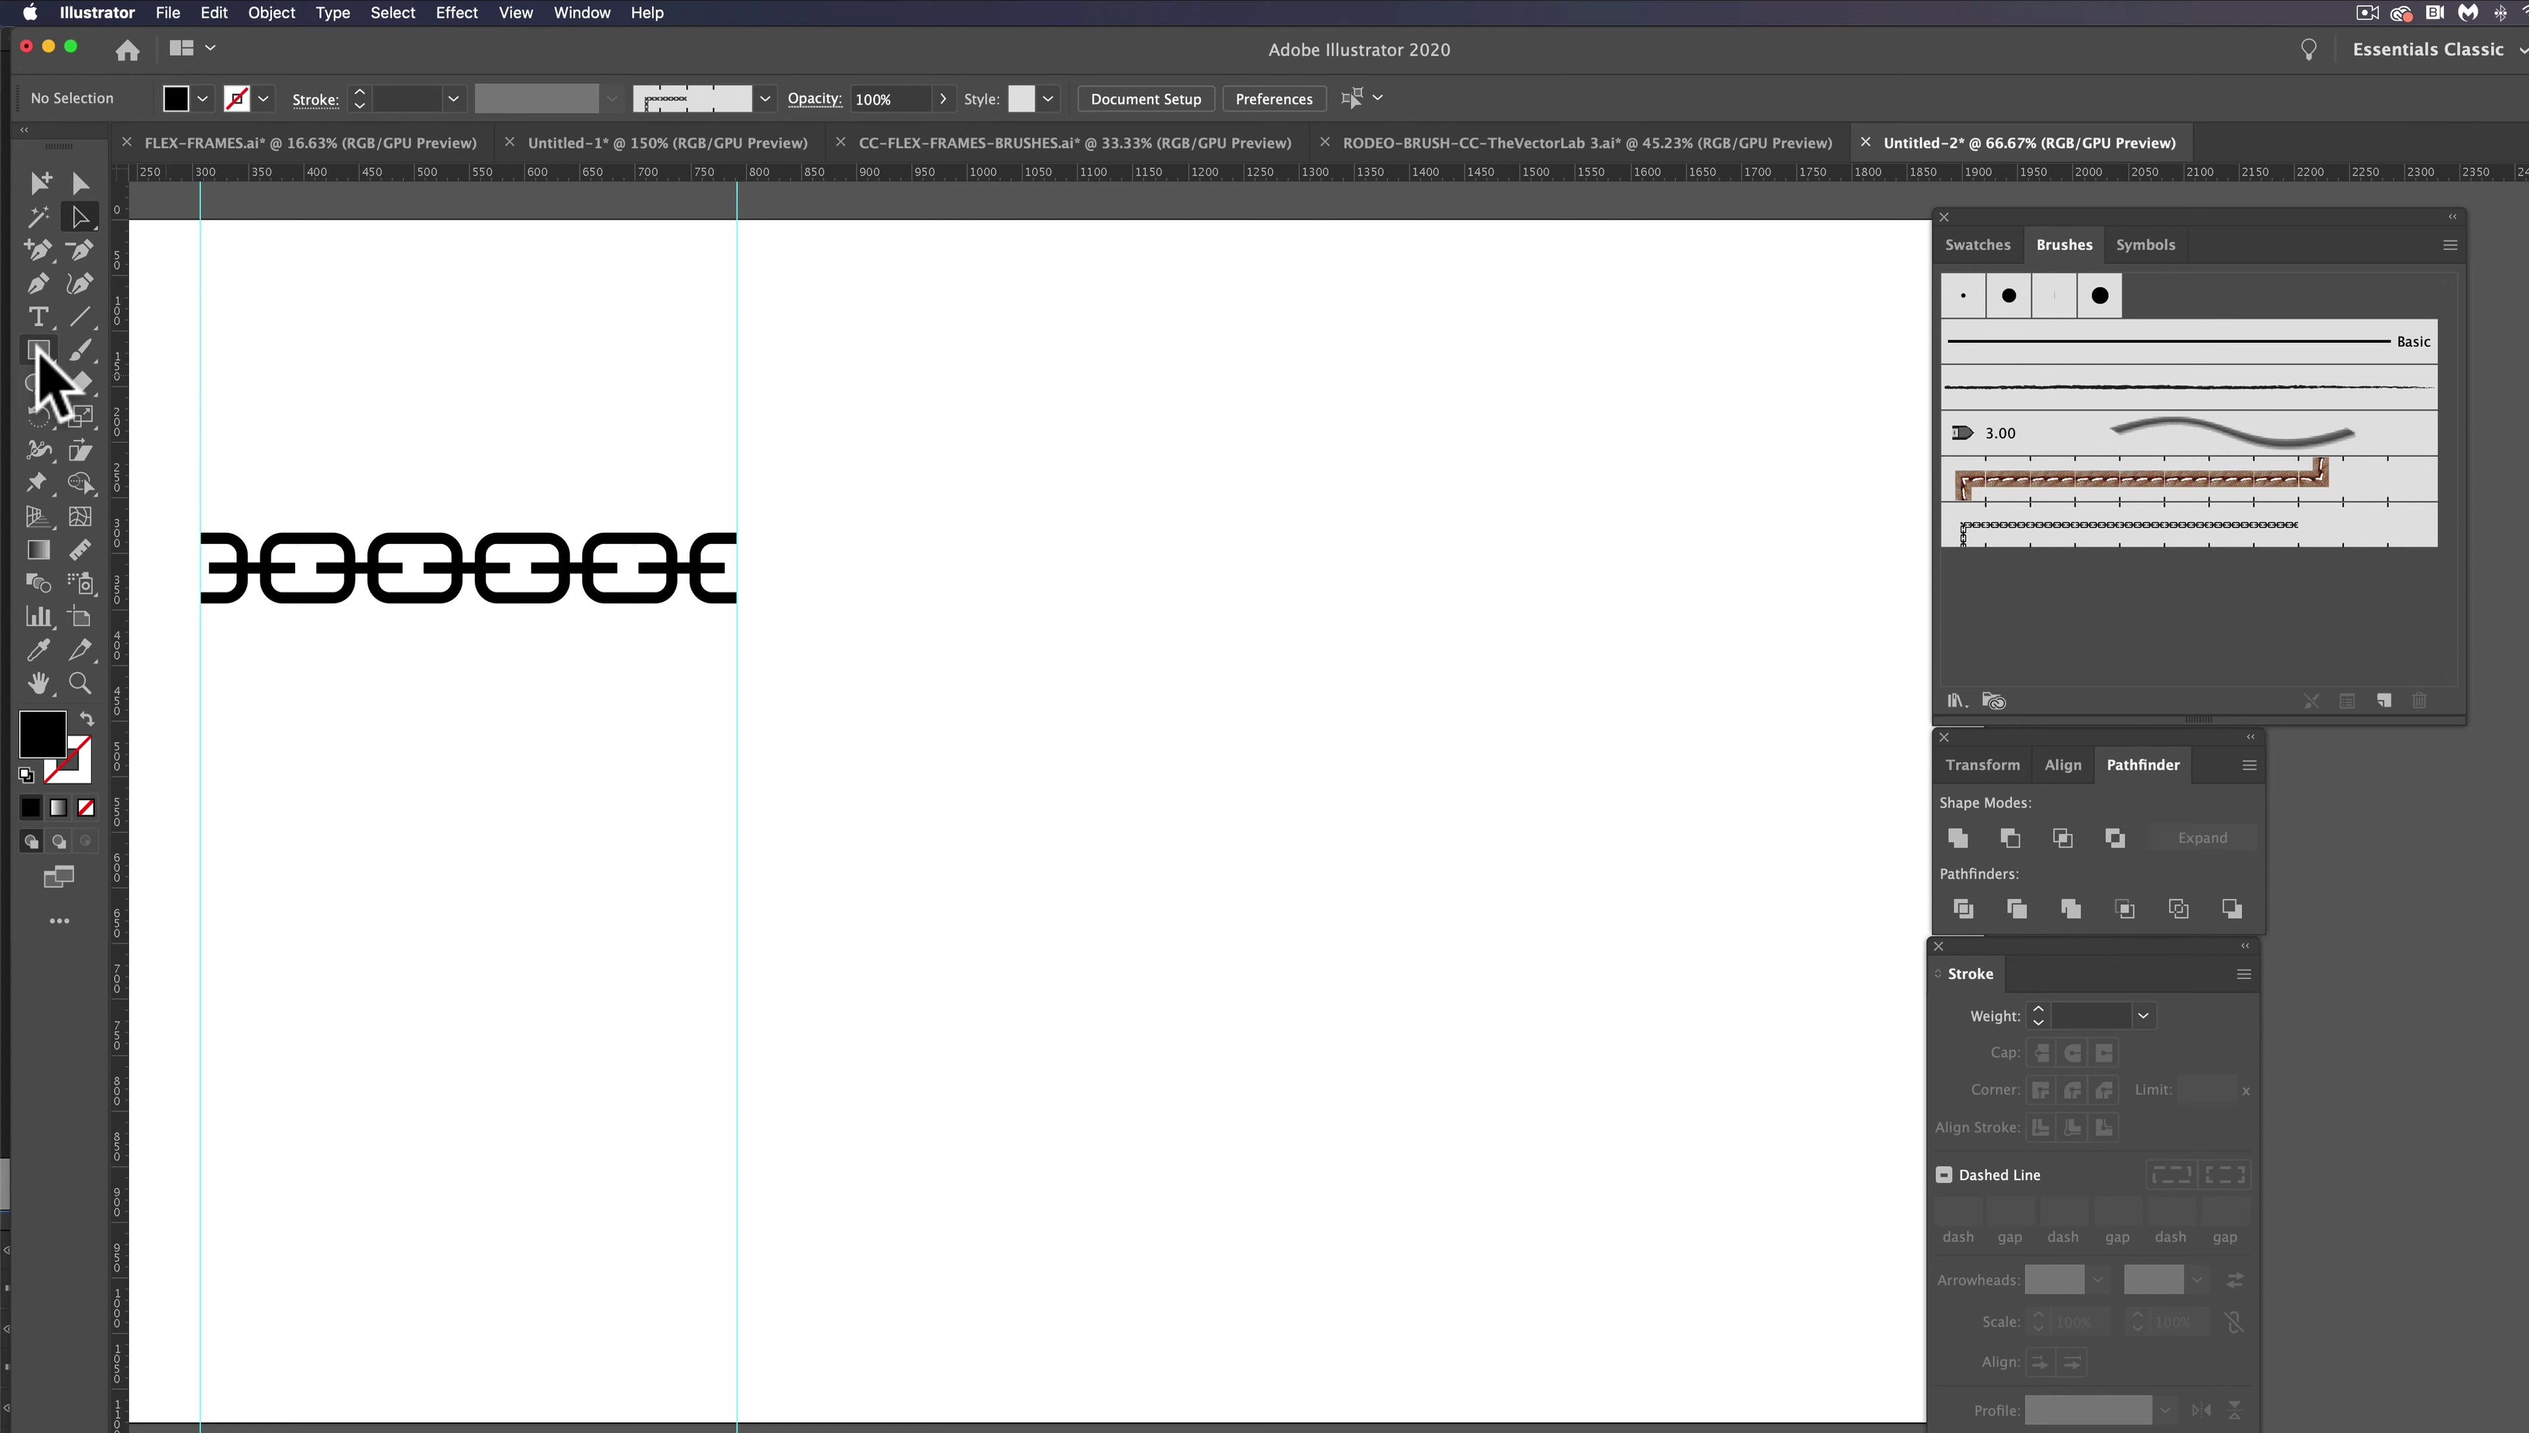Click the New Brush icon
2529x1433 pixels.
2383,701
